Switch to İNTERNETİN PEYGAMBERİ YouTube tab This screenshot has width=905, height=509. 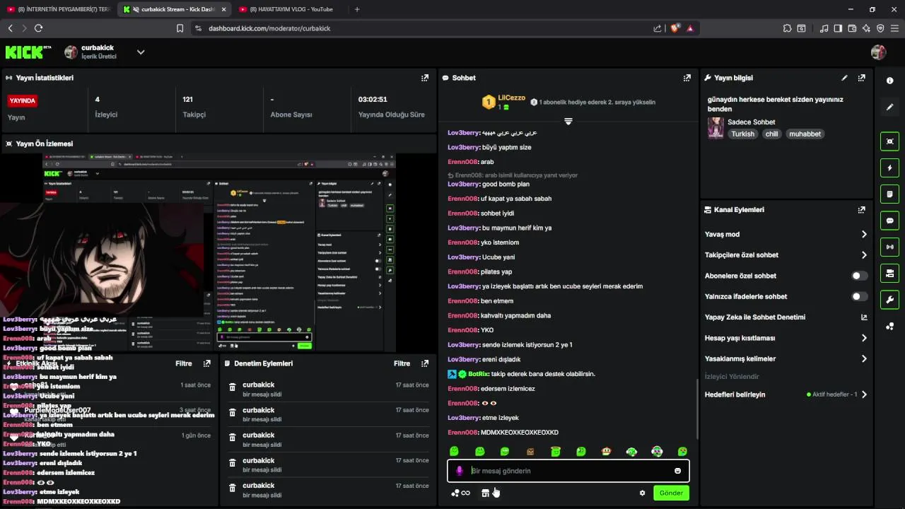(59, 9)
